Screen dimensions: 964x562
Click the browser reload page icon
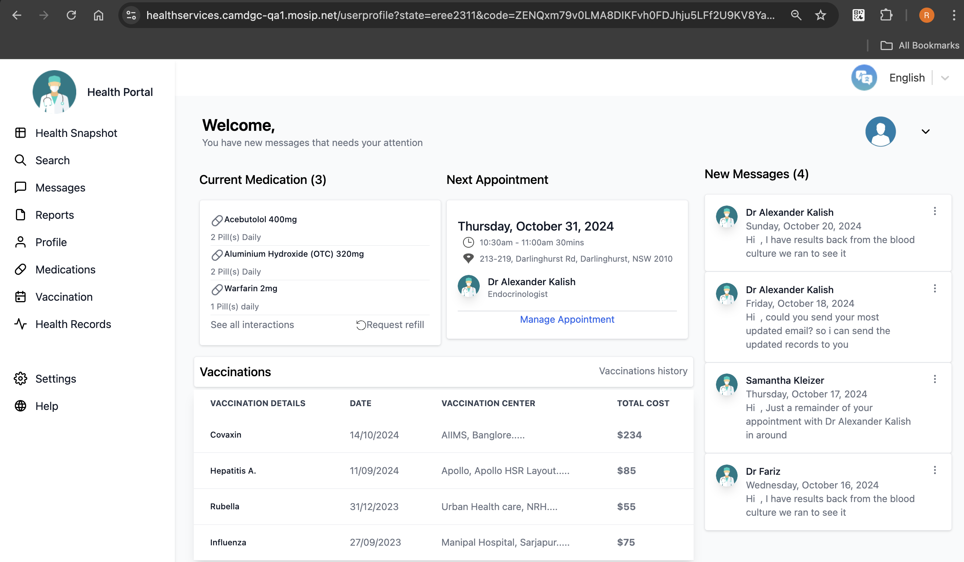click(x=71, y=15)
